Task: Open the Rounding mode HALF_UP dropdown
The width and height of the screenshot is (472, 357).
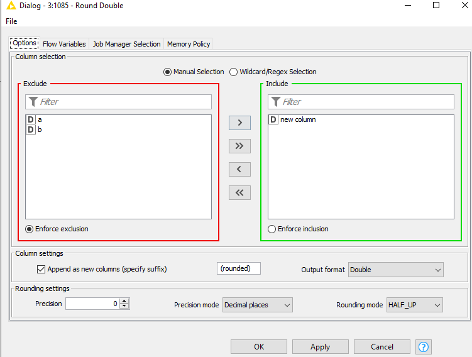Action: pos(415,305)
